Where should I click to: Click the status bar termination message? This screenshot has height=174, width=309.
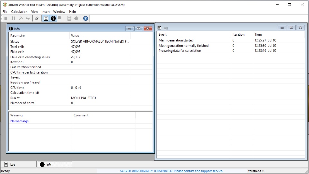(172, 171)
